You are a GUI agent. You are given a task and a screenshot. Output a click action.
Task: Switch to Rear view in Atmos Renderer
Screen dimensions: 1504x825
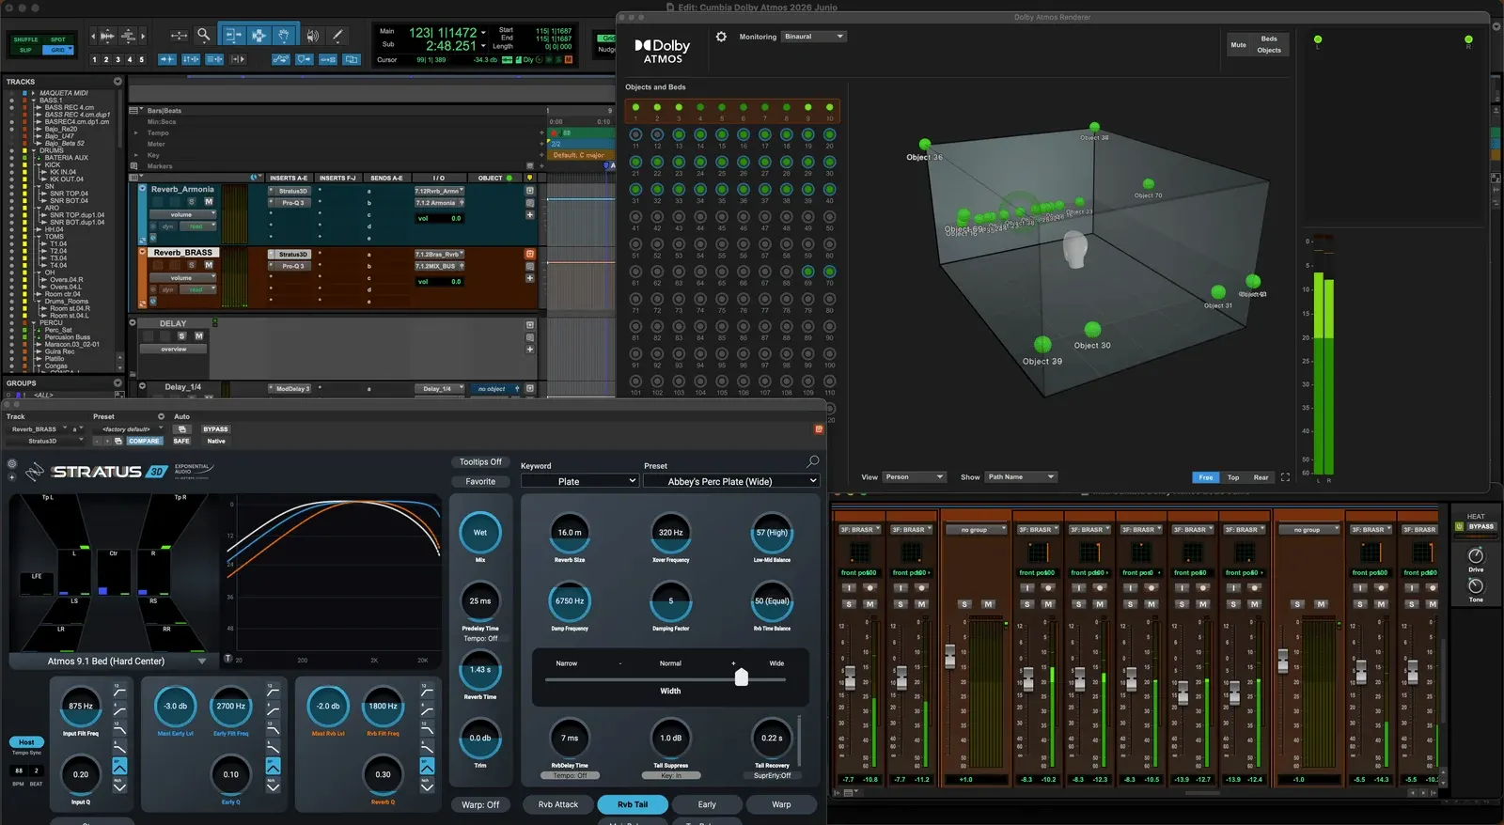pyautogui.click(x=1261, y=477)
